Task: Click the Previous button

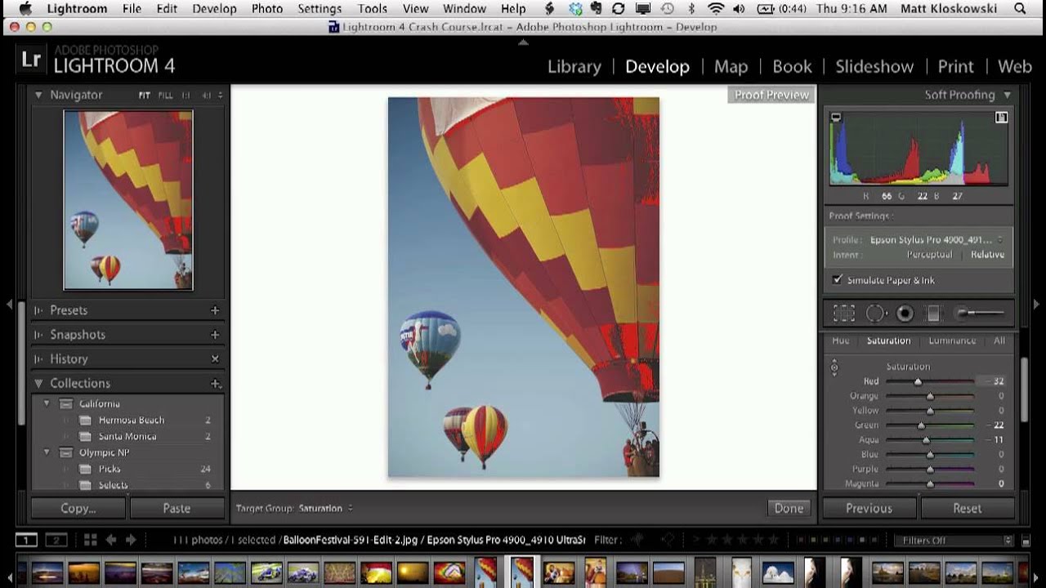Action: [869, 508]
